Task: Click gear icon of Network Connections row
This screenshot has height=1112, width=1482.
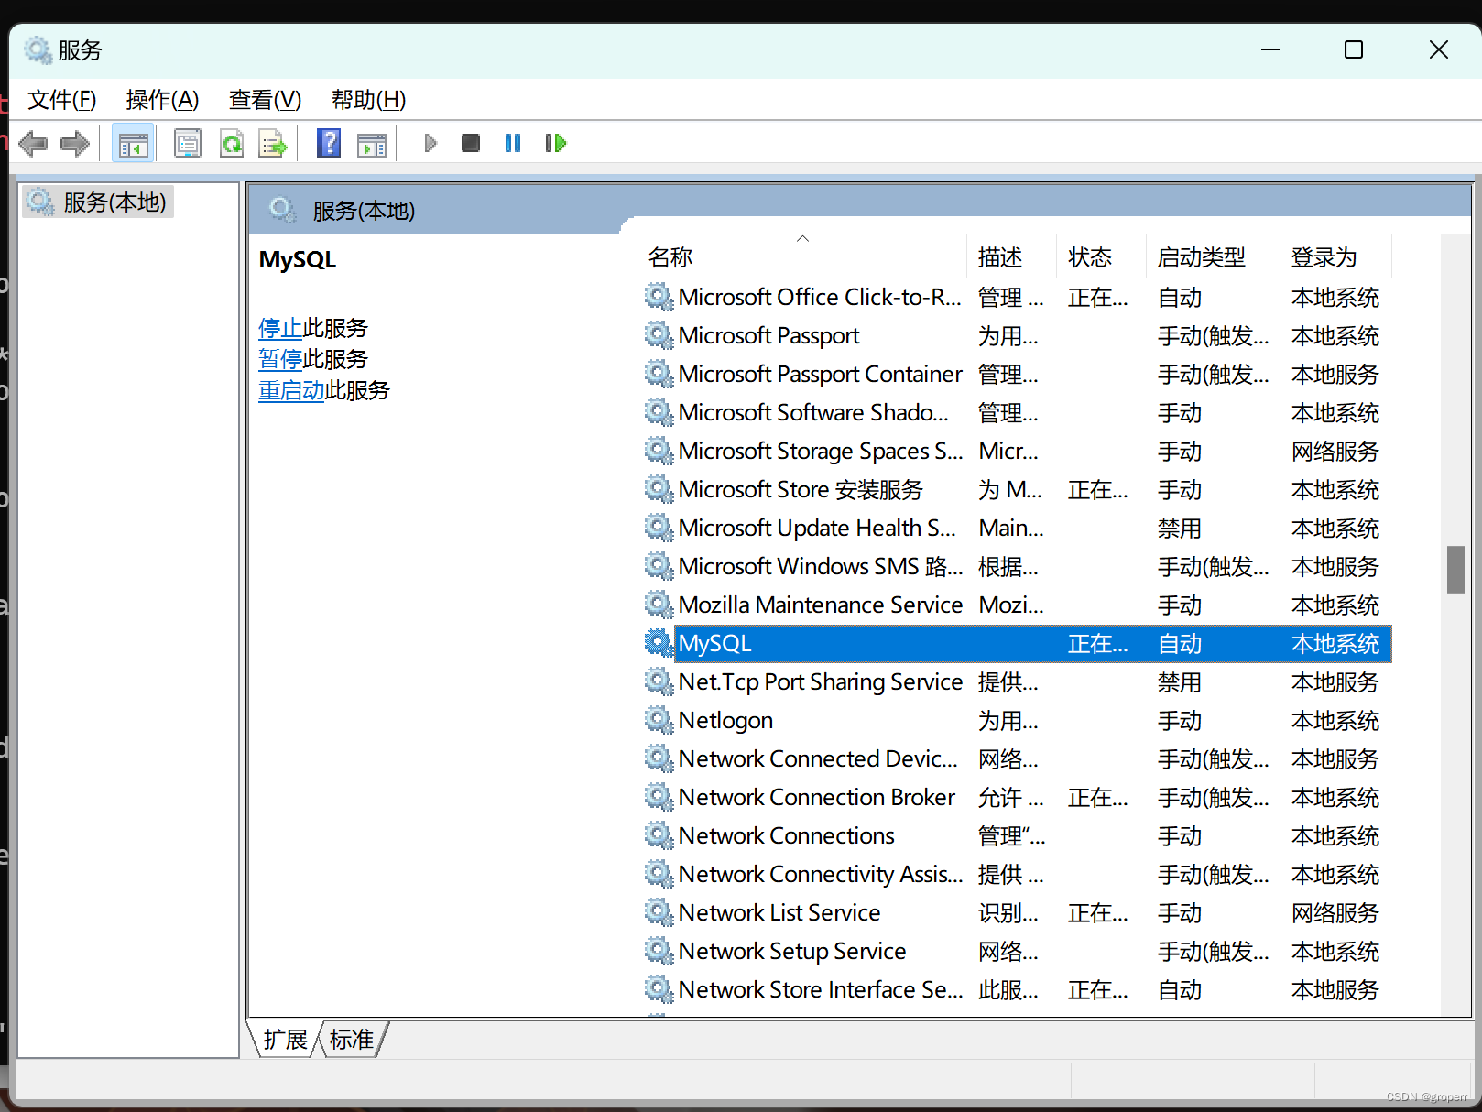Action: point(658,835)
